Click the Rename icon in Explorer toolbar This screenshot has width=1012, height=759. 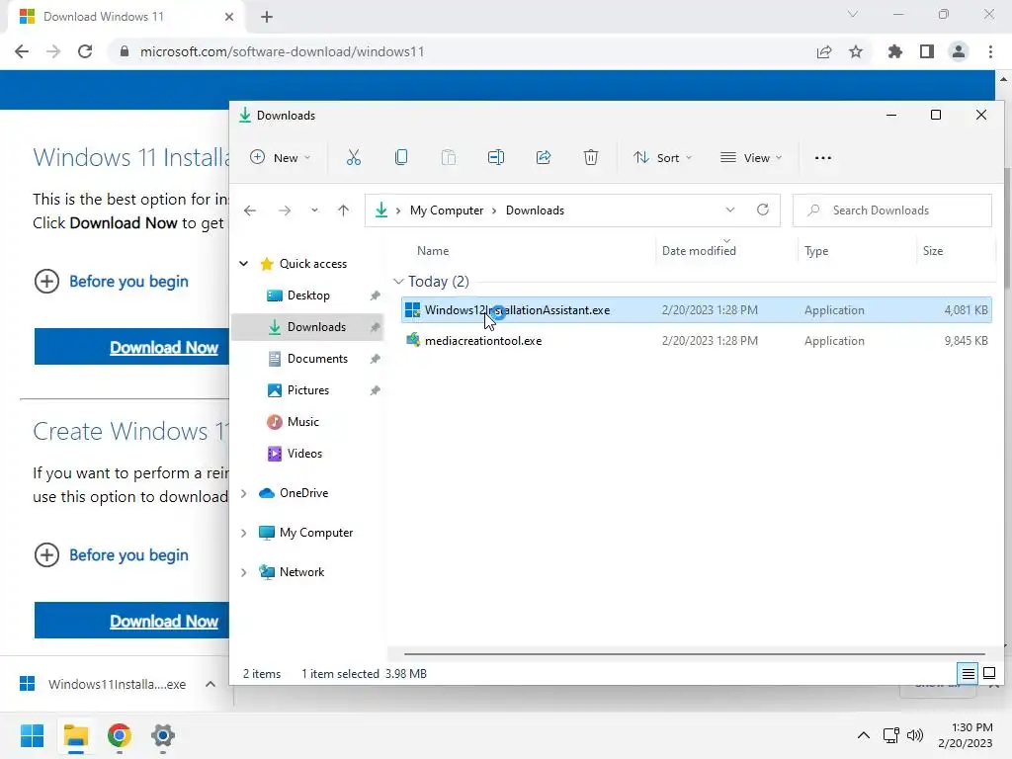pyautogui.click(x=496, y=157)
